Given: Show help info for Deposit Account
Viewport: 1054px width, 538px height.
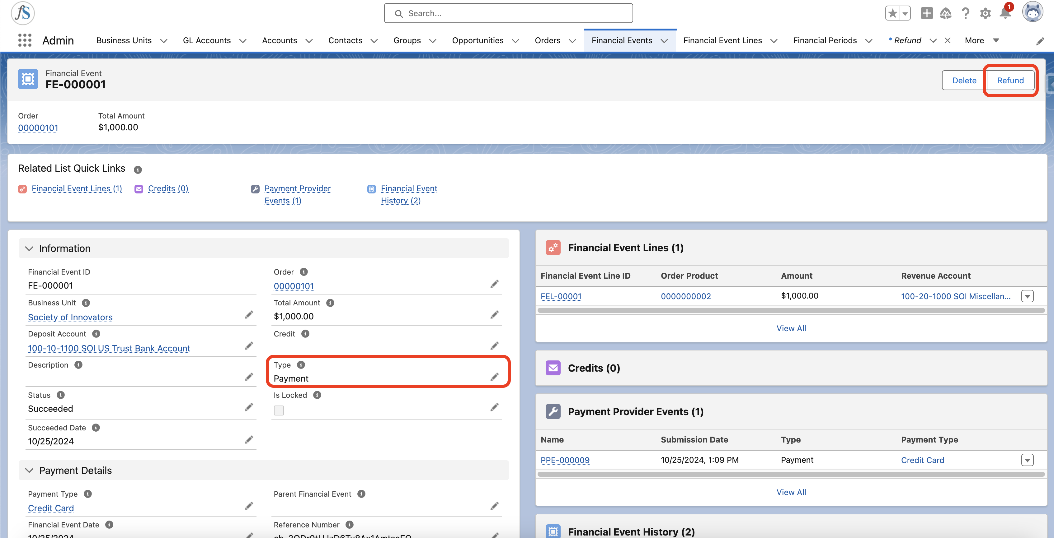Looking at the screenshot, I should tap(96, 334).
